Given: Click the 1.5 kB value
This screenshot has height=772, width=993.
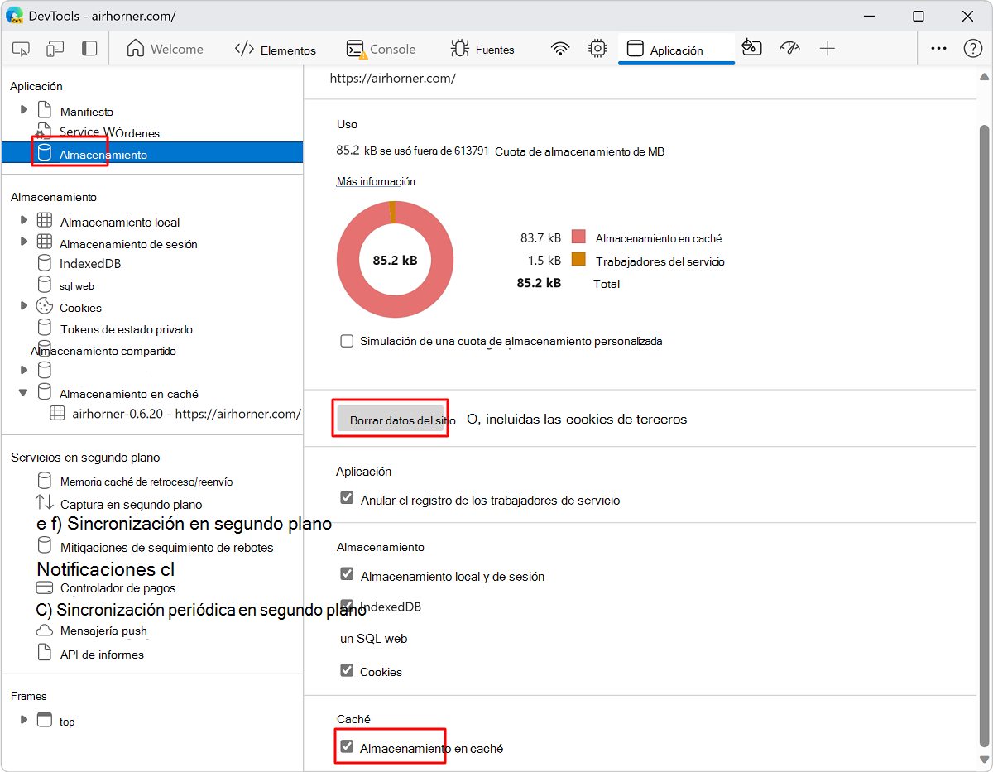Looking at the screenshot, I should (x=544, y=261).
